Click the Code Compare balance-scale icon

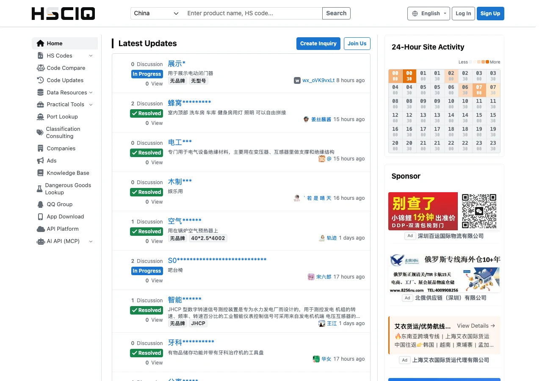click(x=41, y=68)
